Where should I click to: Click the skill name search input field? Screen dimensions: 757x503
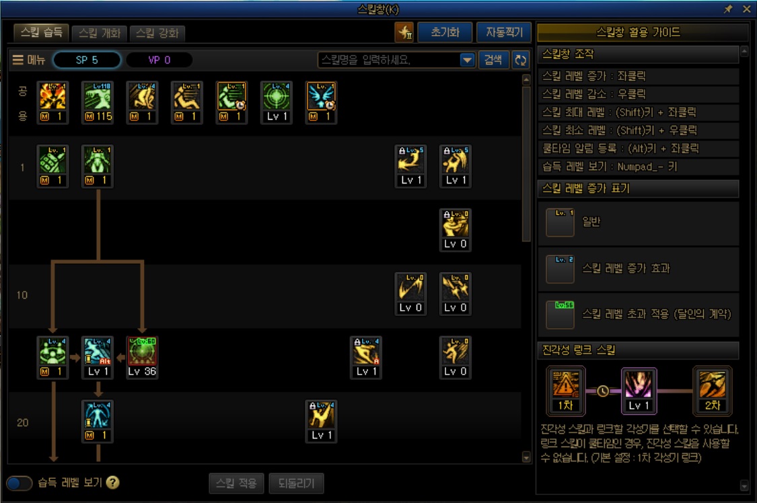[x=389, y=60]
